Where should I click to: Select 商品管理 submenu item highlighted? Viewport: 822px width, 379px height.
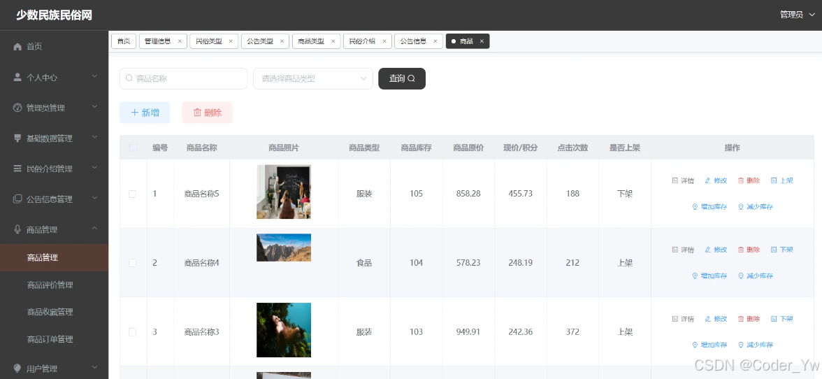54,257
